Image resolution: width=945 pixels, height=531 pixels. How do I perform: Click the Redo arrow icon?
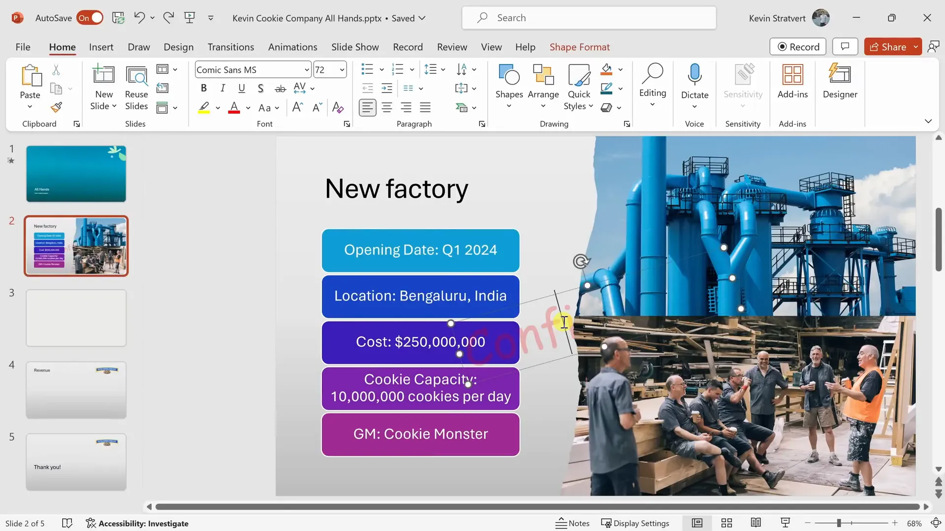click(x=168, y=18)
